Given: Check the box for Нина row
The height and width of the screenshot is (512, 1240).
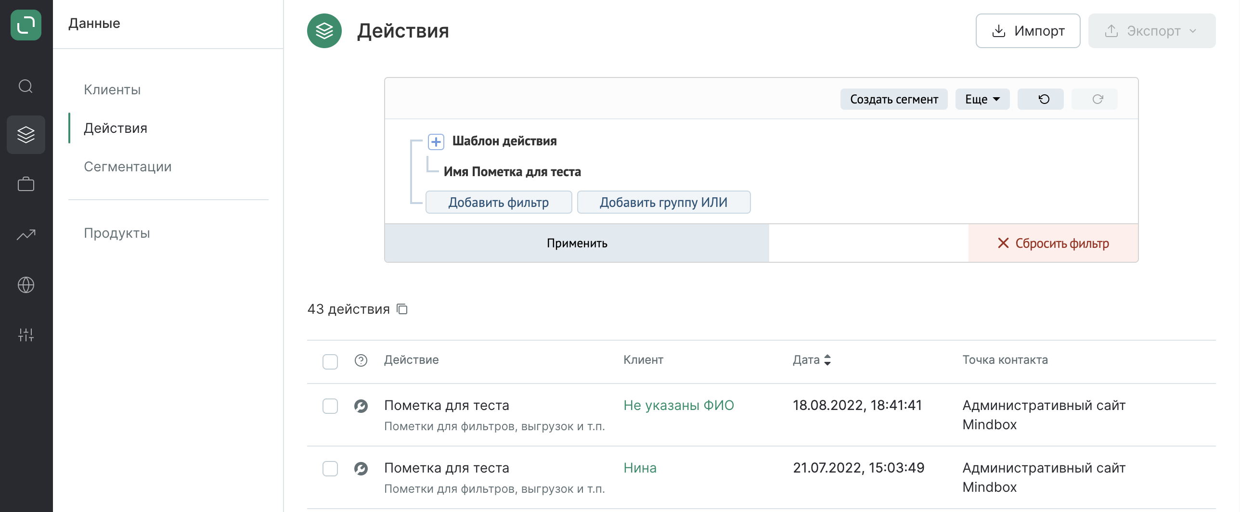Looking at the screenshot, I should (x=330, y=469).
